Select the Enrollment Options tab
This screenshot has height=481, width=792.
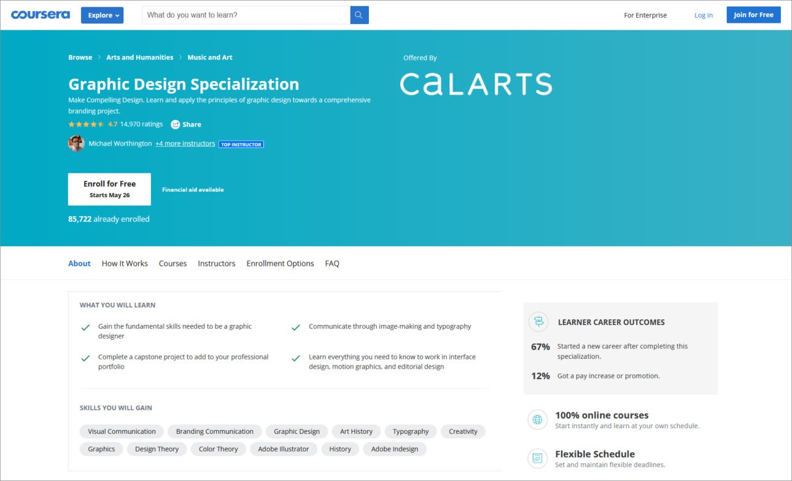280,264
